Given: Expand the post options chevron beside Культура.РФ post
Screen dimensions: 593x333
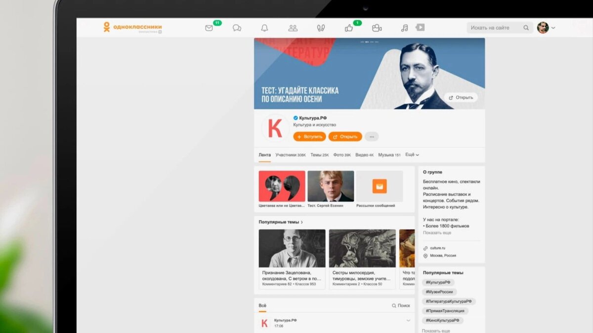Looking at the screenshot, I should tap(408, 321).
